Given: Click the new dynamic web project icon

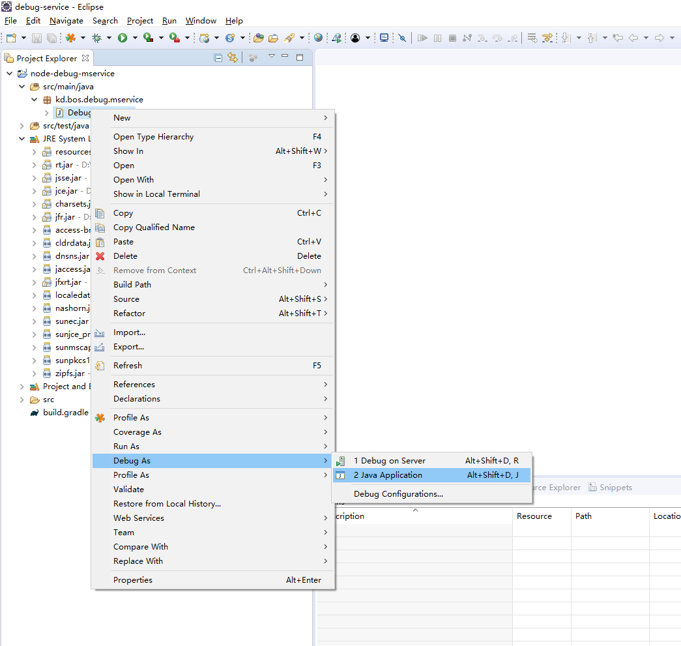Looking at the screenshot, I should 204,38.
